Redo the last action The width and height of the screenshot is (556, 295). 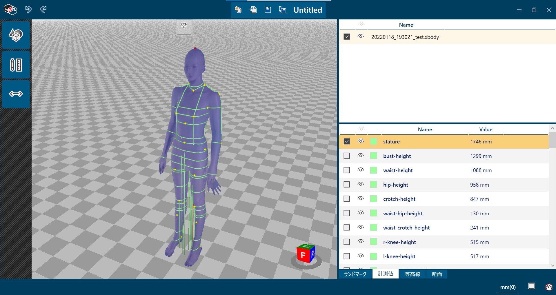pyautogui.click(x=43, y=10)
